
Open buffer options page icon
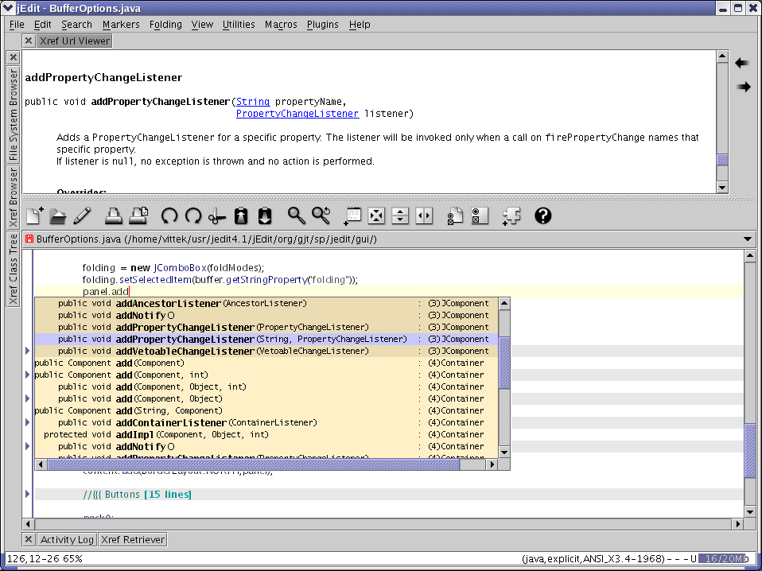(x=455, y=216)
